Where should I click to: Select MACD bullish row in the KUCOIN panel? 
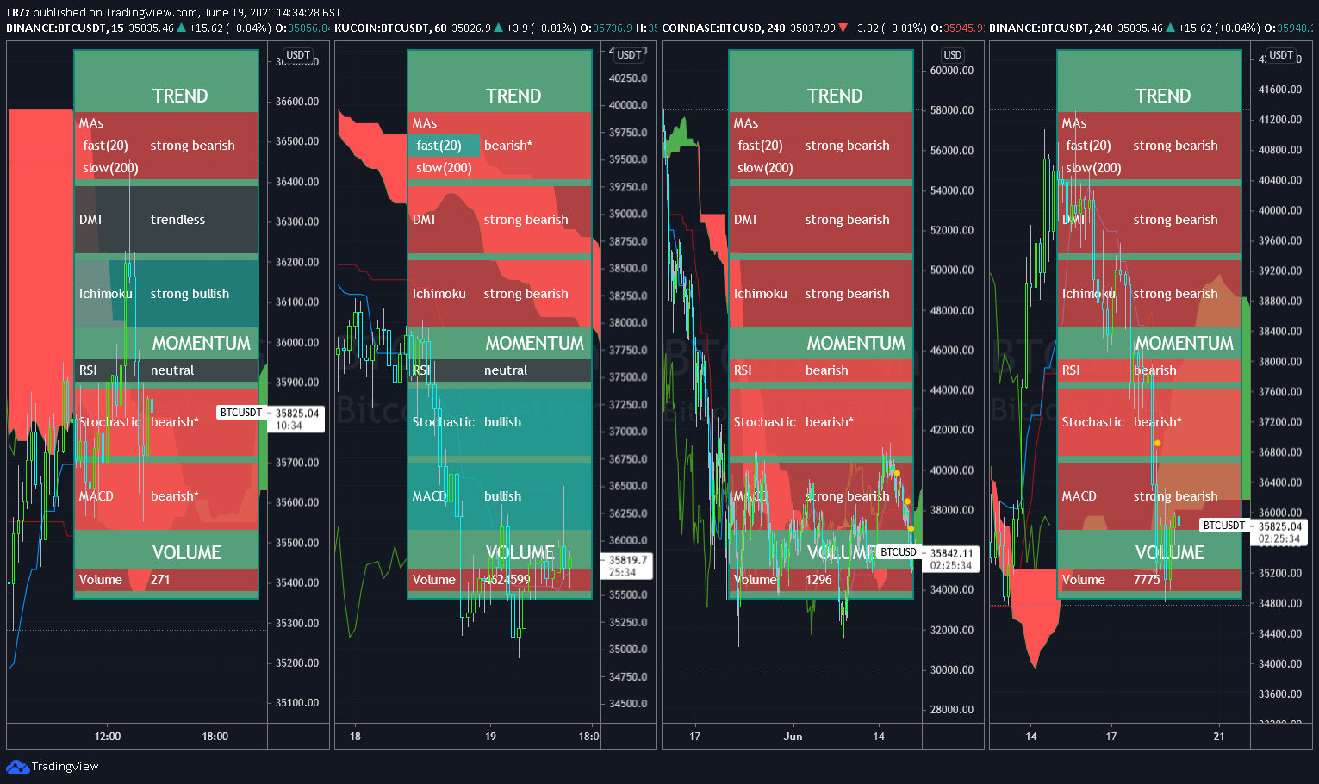point(500,496)
